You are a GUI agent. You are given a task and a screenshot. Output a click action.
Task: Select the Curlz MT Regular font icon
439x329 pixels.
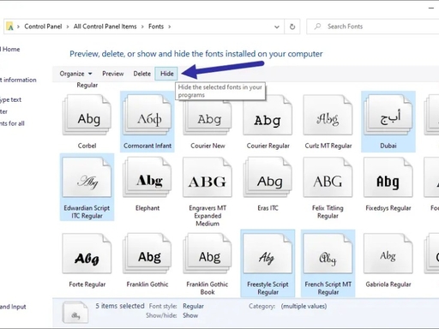(328, 116)
